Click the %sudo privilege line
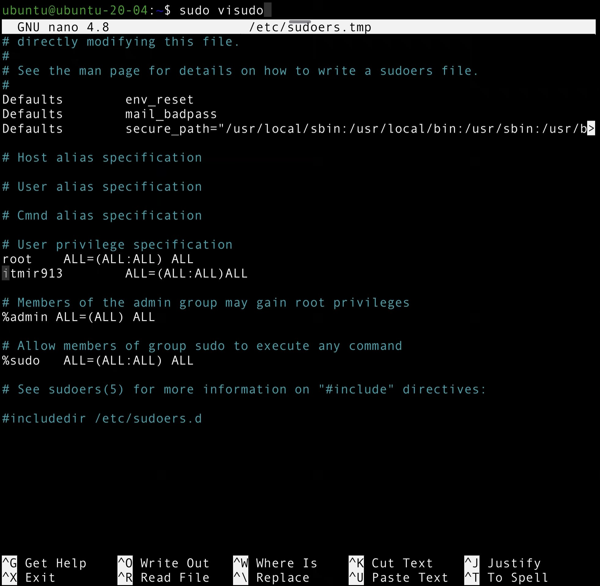This screenshot has height=586, width=600. pyautogui.click(x=98, y=360)
